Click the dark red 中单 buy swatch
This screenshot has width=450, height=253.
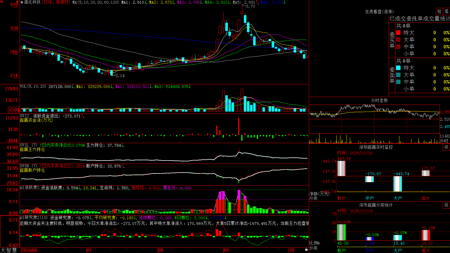coord(398,47)
